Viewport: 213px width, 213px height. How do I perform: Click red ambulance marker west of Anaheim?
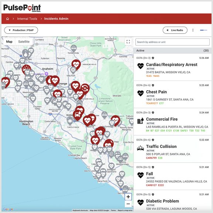point(26,69)
